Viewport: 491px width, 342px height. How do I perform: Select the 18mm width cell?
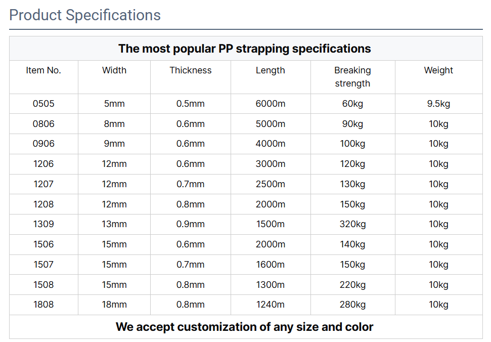tap(114, 305)
